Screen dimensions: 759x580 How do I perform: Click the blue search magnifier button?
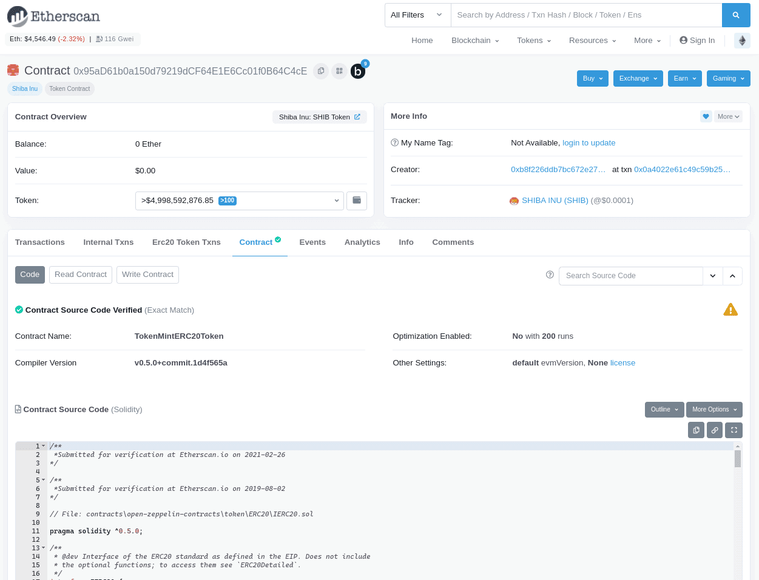coord(736,15)
